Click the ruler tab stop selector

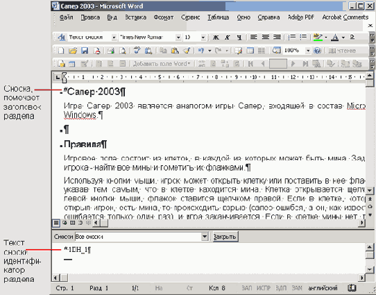click(x=58, y=77)
